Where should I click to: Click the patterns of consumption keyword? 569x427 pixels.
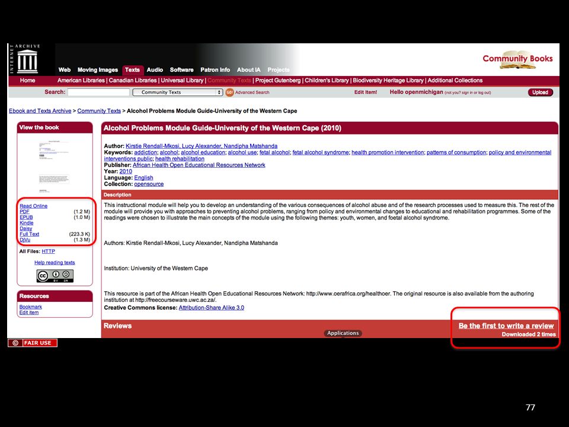tap(456, 152)
